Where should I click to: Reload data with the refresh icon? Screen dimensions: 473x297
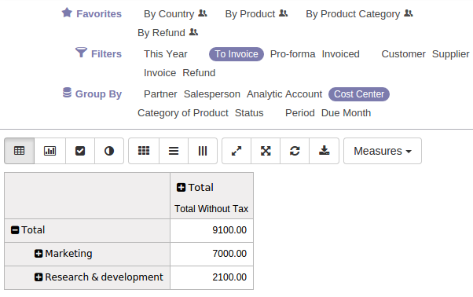[295, 151]
